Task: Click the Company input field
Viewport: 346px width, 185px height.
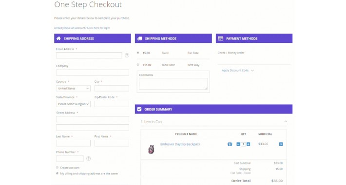Action: pos(93,73)
